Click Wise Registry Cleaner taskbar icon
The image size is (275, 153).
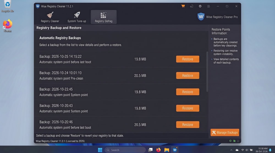175,150
